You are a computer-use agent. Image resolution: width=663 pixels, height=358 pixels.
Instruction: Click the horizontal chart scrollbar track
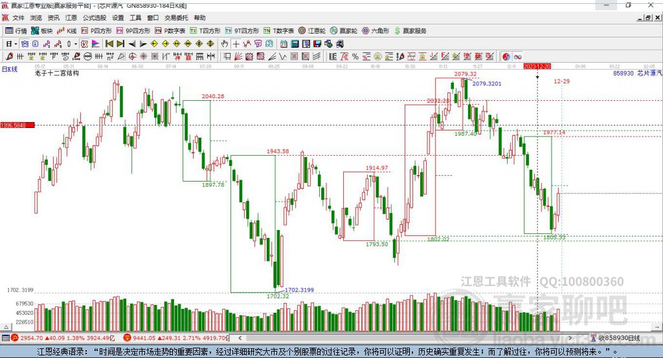click(x=405, y=338)
